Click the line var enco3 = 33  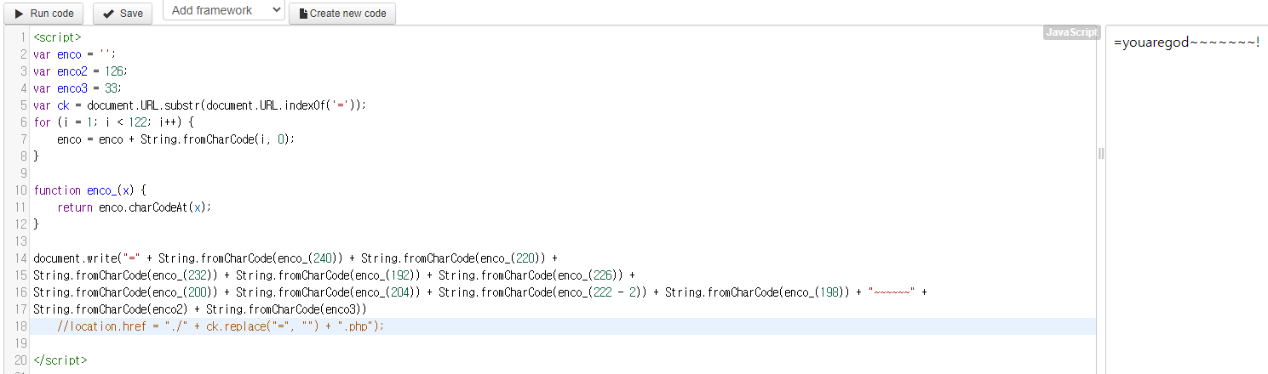[77, 88]
